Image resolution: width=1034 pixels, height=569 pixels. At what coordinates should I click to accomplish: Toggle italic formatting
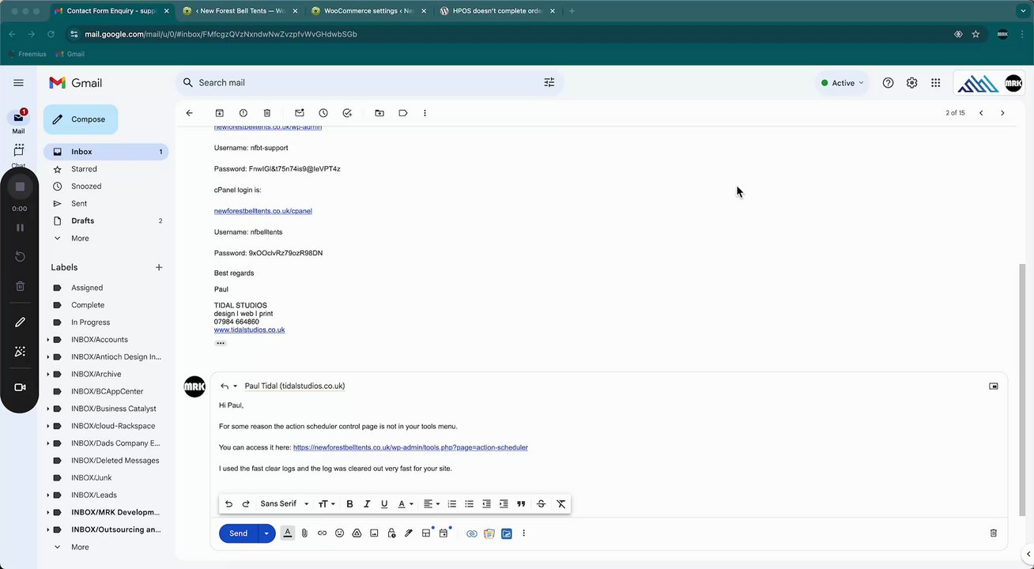coord(367,504)
